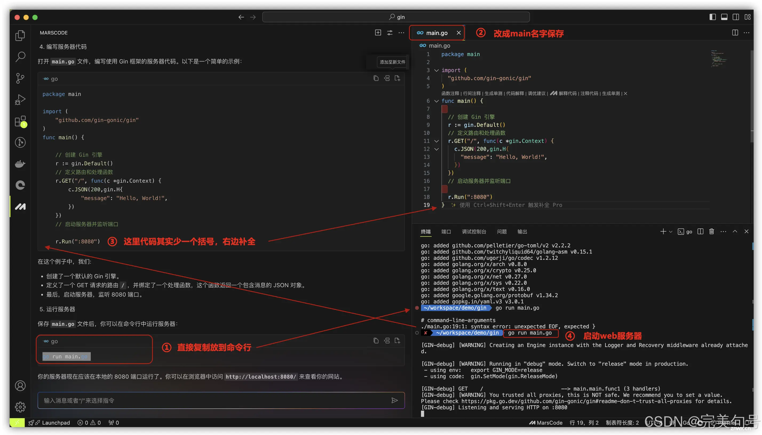Click the gin command center search box

(396, 17)
